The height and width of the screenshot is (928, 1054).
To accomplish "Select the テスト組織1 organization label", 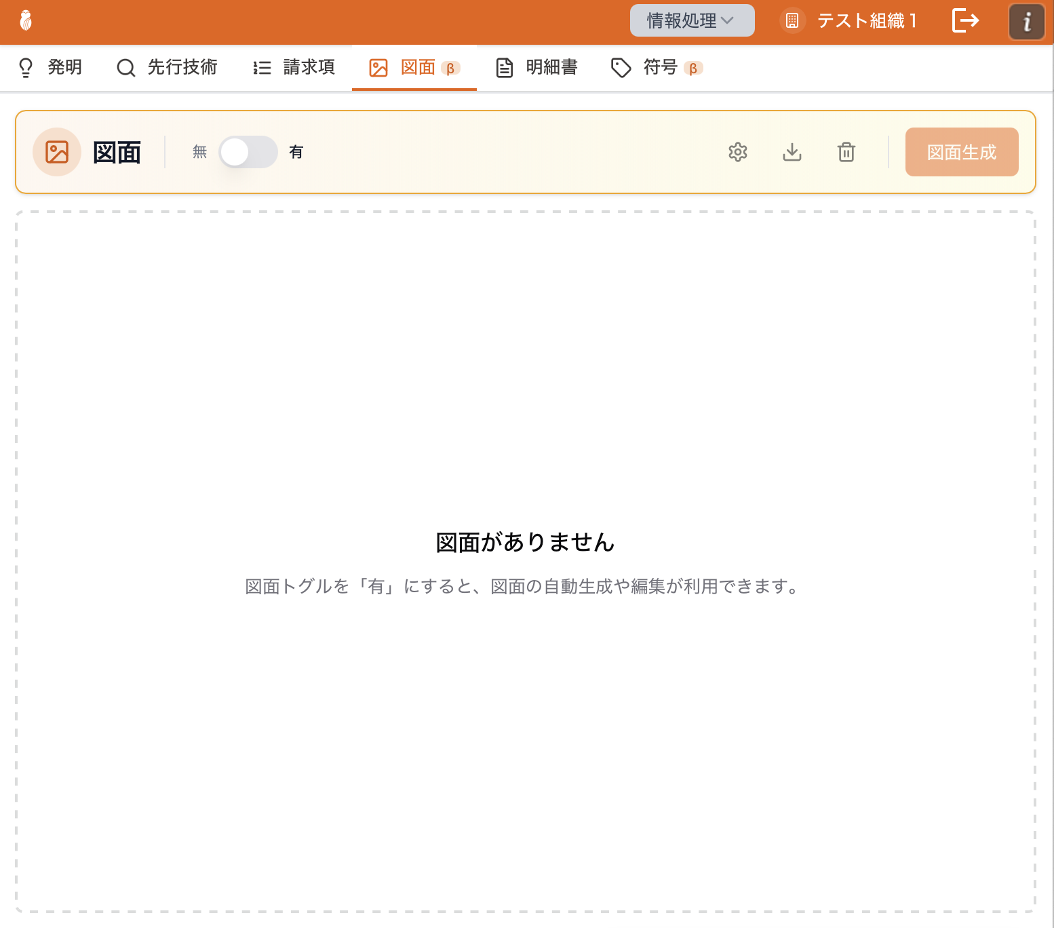I will coord(867,21).
